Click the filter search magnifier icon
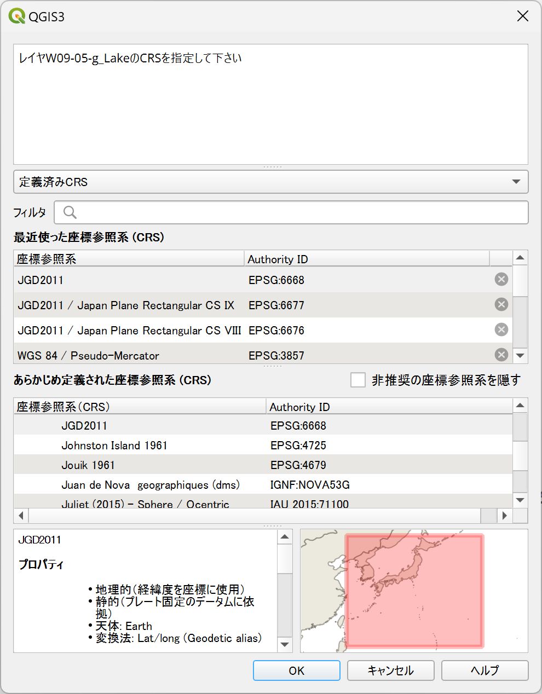The width and height of the screenshot is (542, 694). [x=70, y=212]
